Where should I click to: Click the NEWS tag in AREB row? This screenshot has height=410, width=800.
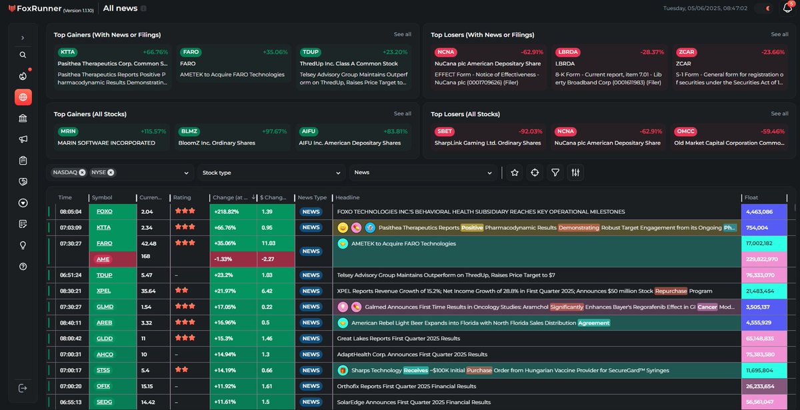point(311,323)
